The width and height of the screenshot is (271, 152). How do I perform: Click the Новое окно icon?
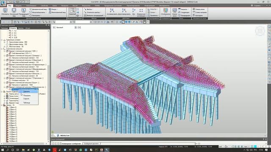coord(174,12)
